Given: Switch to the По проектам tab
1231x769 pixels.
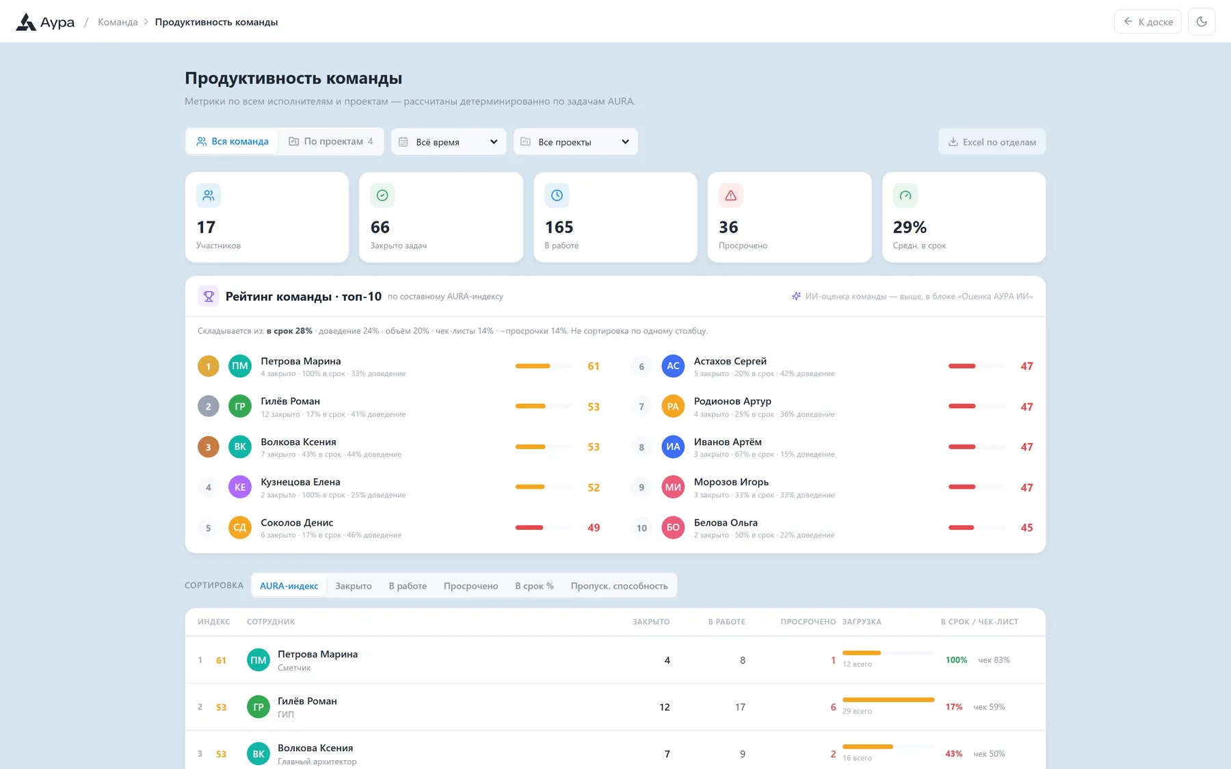Looking at the screenshot, I should (331, 141).
